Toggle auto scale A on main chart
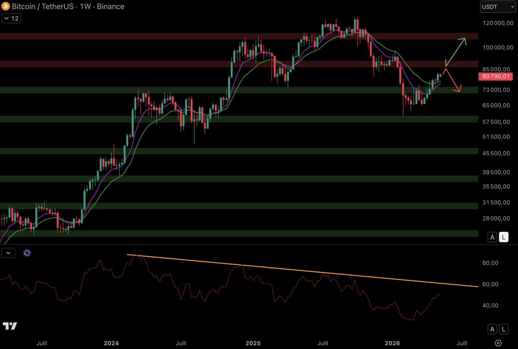 (492, 237)
